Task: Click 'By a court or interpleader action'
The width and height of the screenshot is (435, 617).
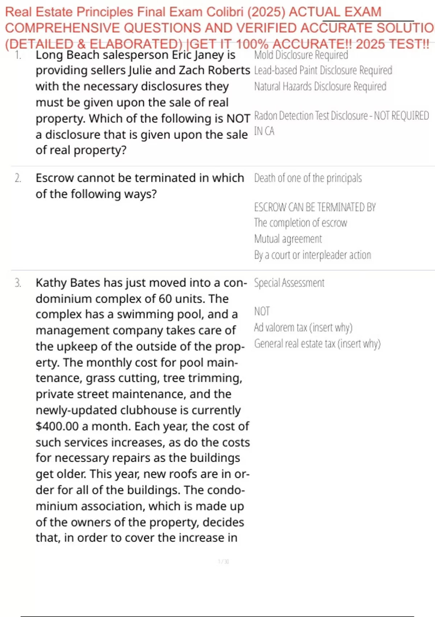Action: click(312, 255)
